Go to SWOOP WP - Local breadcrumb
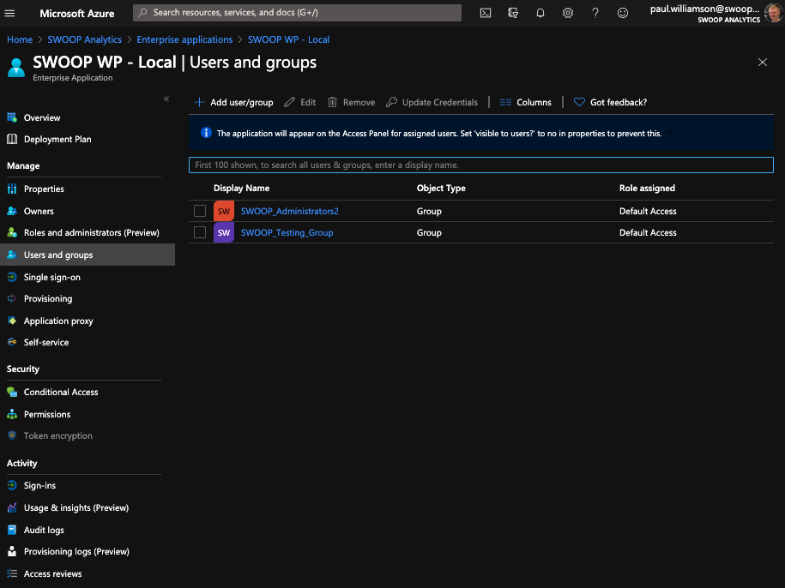This screenshot has width=785, height=588. click(288, 39)
